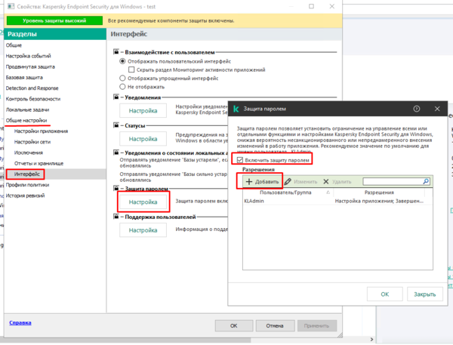453x345 pixels.
Task: Click Отмена in properties window
Action: tap(275, 325)
